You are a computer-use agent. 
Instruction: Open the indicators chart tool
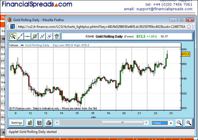(35, 37)
